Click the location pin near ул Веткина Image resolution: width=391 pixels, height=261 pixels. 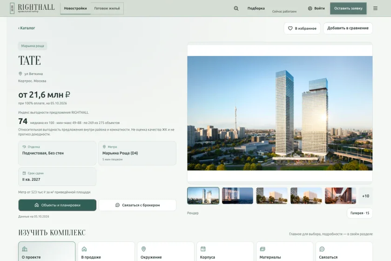click(20, 74)
